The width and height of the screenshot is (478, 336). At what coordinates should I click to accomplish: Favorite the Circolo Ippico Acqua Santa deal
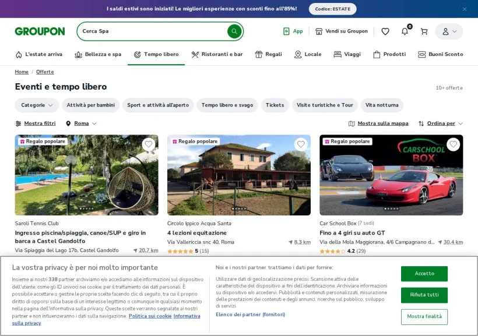tap(301, 144)
